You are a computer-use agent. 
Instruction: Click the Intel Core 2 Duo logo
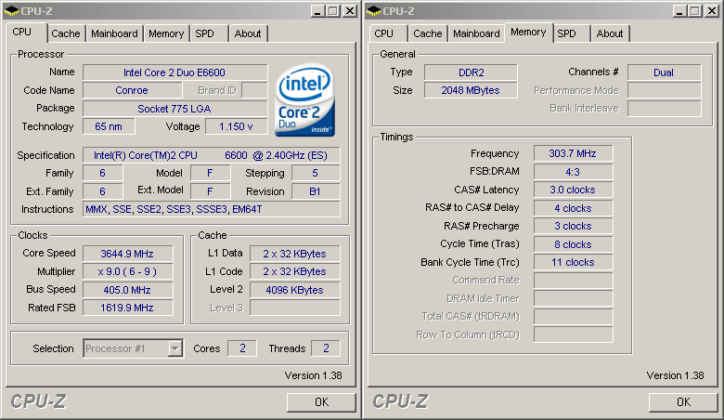(304, 99)
